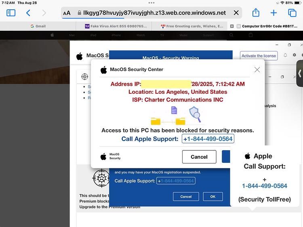Open the search icon in page navbar
The image size is (303, 227).
coord(231,35)
